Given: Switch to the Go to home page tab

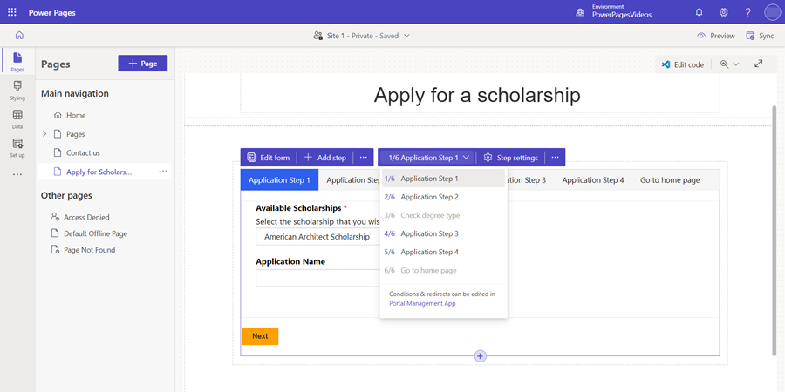Looking at the screenshot, I should coord(670,180).
